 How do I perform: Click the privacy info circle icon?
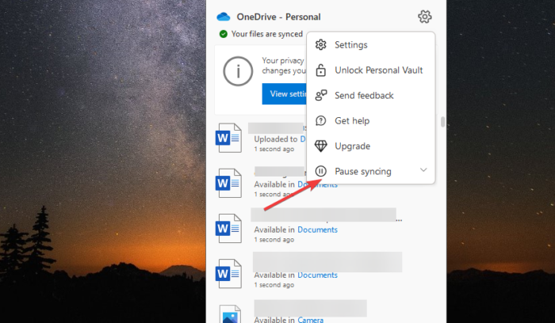237,72
